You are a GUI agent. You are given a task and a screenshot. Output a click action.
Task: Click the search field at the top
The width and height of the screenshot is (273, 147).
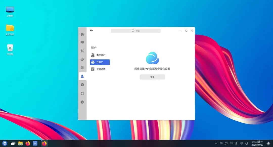135,31
